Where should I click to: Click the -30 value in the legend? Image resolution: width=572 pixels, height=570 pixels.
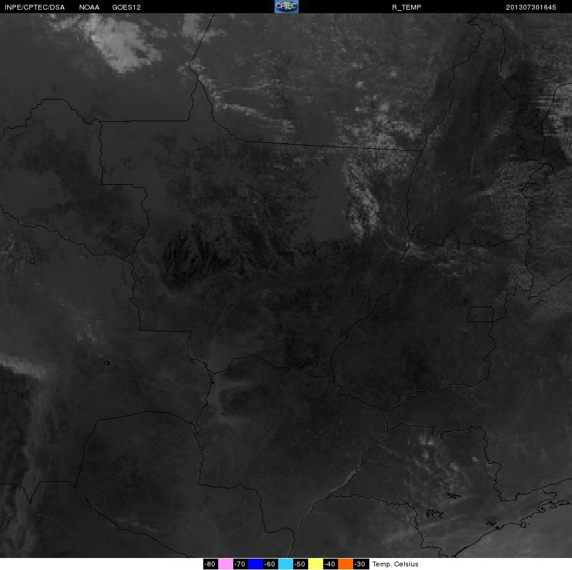(x=361, y=564)
